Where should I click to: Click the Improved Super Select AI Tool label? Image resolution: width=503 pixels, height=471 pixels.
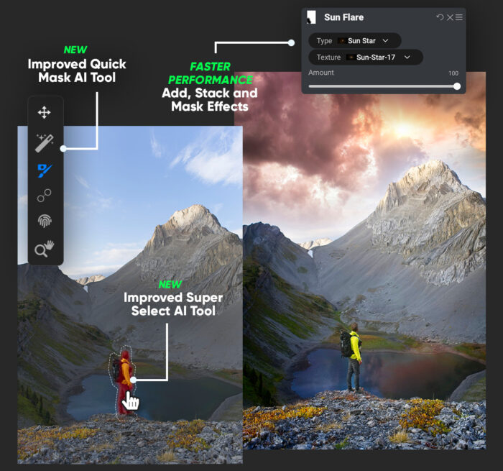(x=172, y=303)
